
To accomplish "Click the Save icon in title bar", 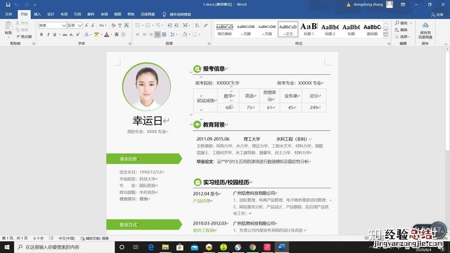I will coord(8,5).
